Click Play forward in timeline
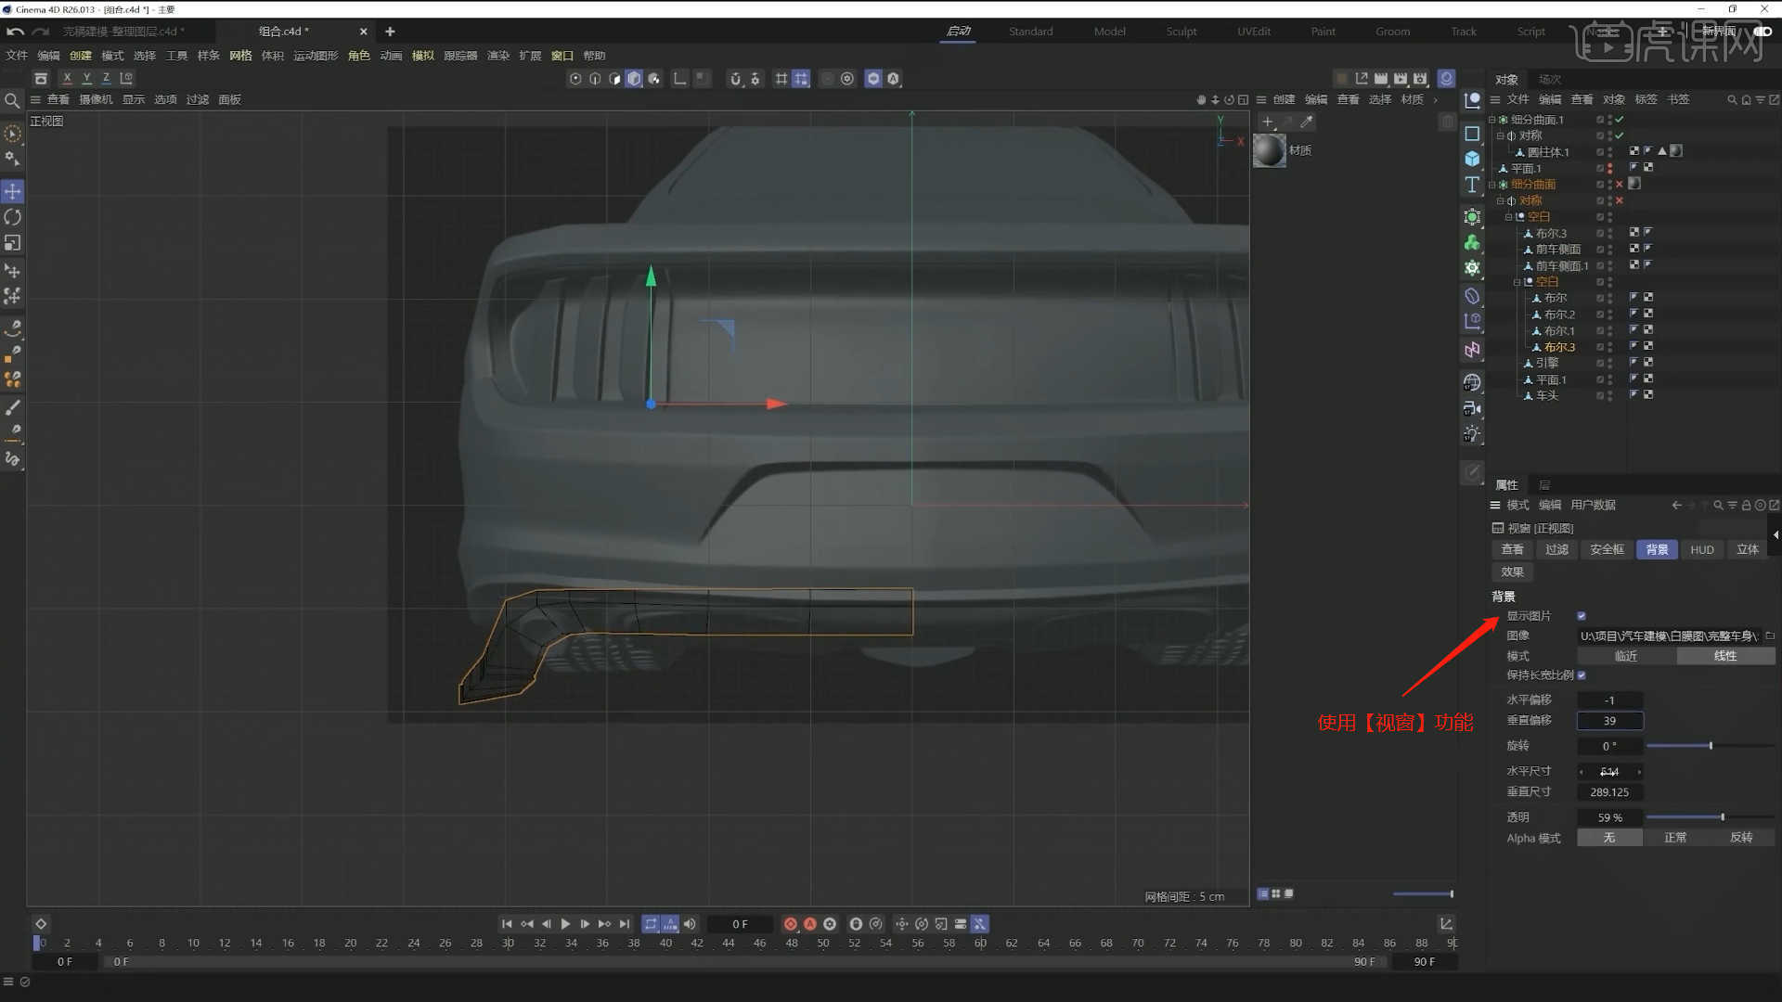This screenshot has height=1002, width=1782. (565, 924)
